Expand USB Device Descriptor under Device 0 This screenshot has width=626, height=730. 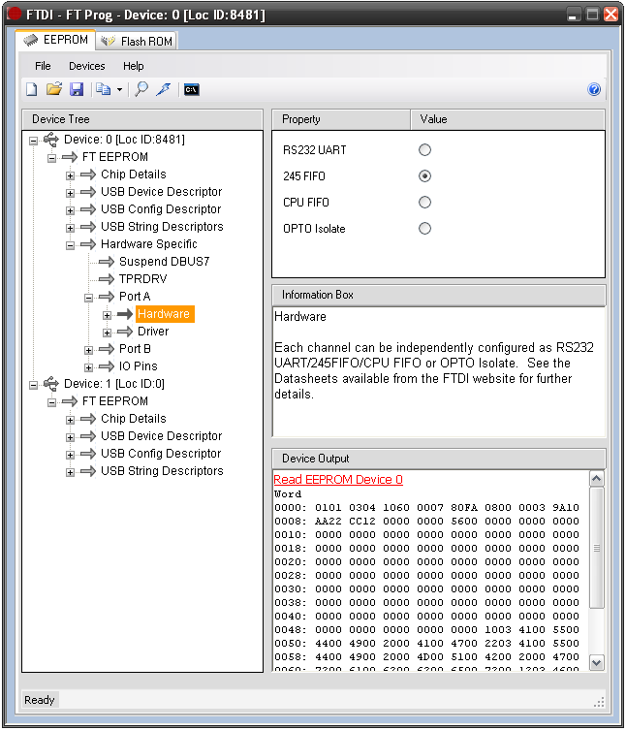[x=70, y=193]
